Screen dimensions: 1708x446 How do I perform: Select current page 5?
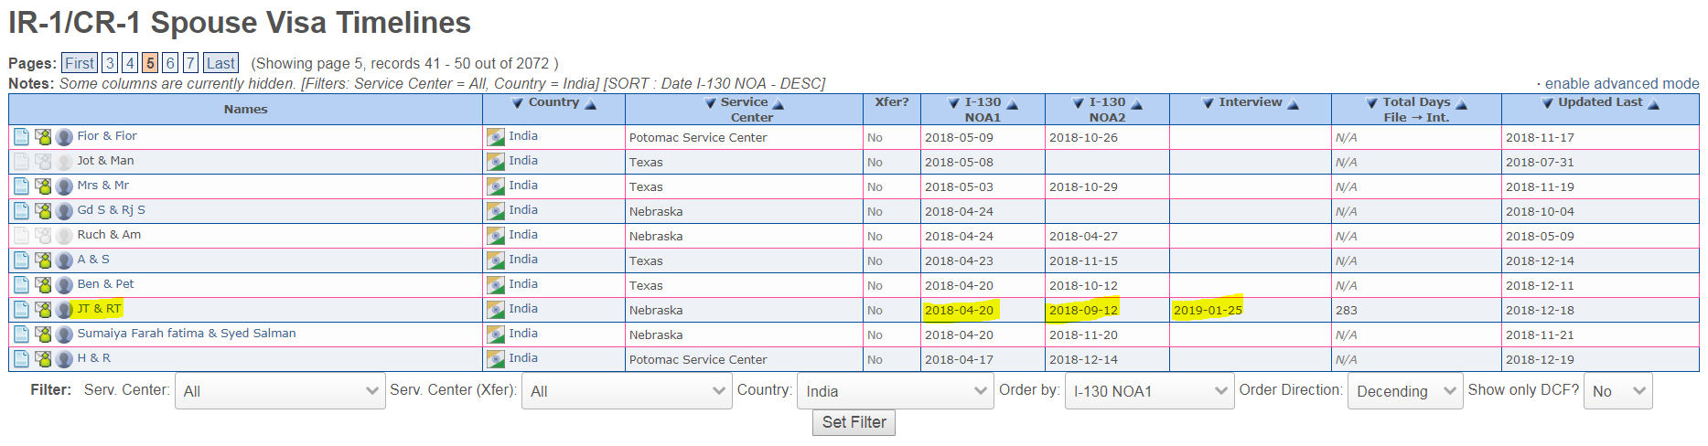pos(150,63)
